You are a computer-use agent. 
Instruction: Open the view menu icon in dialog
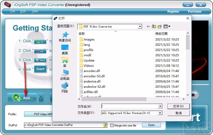coord(167,26)
